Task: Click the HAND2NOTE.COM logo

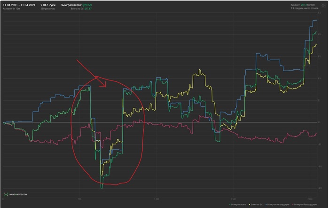Action: 16,194
